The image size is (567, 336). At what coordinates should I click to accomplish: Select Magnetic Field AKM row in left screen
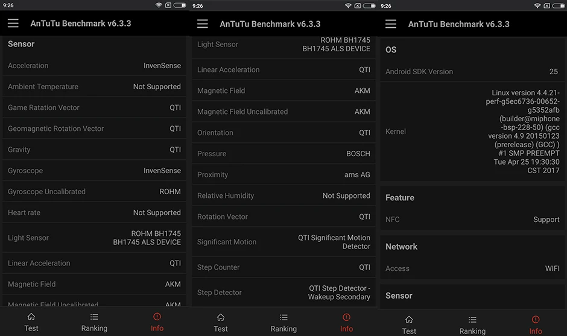pos(94,284)
